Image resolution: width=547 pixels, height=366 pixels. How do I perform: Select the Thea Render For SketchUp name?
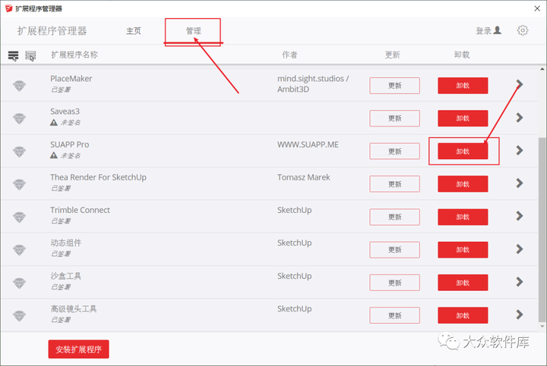click(x=98, y=177)
